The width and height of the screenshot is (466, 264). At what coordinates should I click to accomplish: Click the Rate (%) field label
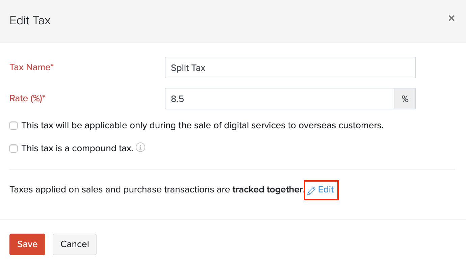point(27,98)
